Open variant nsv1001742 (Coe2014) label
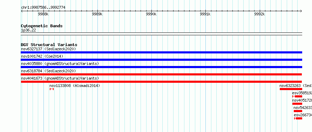This screenshot has height=132, width=312. [42, 56]
